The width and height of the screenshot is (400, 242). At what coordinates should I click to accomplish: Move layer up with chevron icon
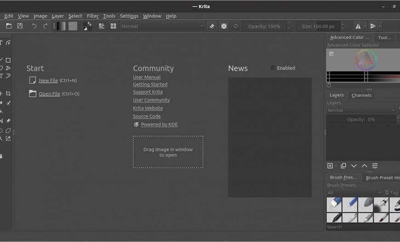[x=364, y=166]
